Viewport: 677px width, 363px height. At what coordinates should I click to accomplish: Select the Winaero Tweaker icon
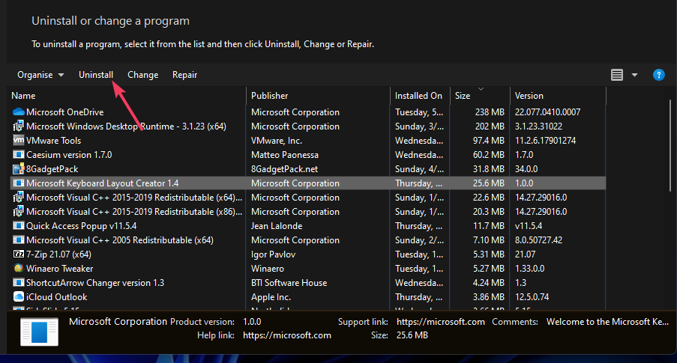(x=19, y=269)
